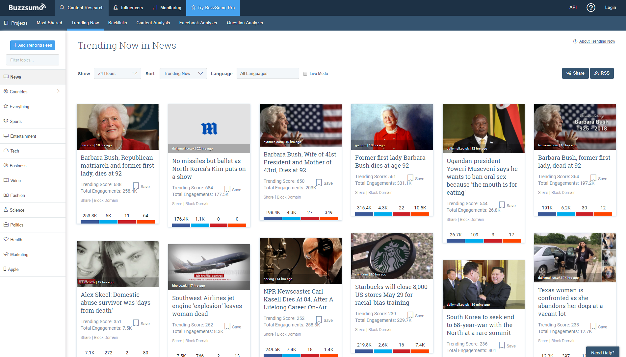Click the Politics briefcase icon
This screenshot has width=626, height=357.
6,225
